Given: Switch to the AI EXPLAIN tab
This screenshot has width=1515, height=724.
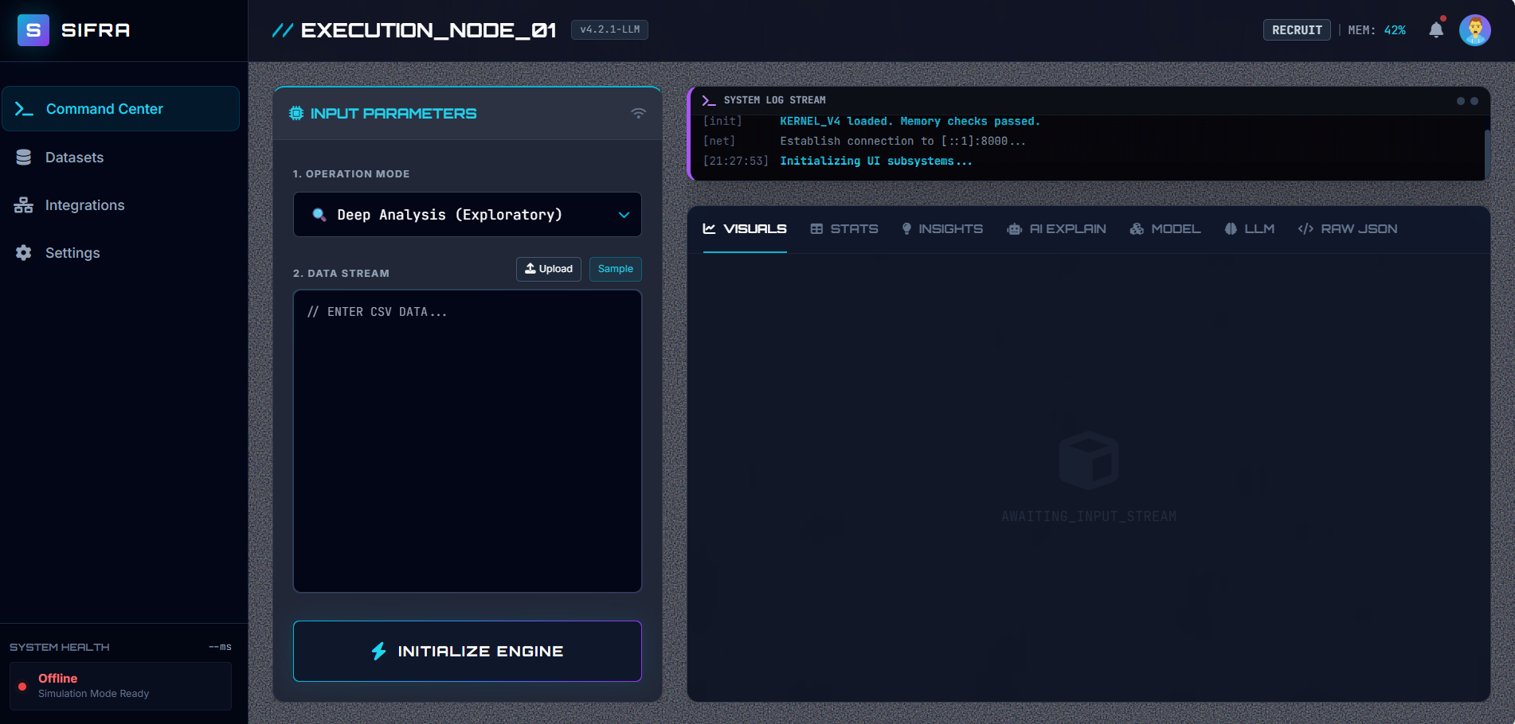Looking at the screenshot, I should click(1055, 229).
